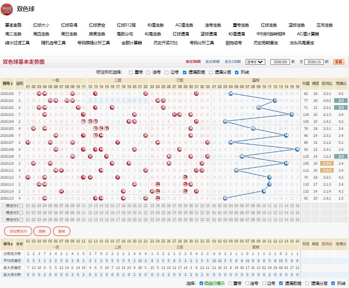Open the 区间走势 chart
The width and height of the screenshot is (349, 288).
tap(324, 25)
